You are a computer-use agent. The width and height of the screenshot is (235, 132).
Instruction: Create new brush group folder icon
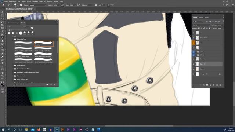[x=47, y=85]
